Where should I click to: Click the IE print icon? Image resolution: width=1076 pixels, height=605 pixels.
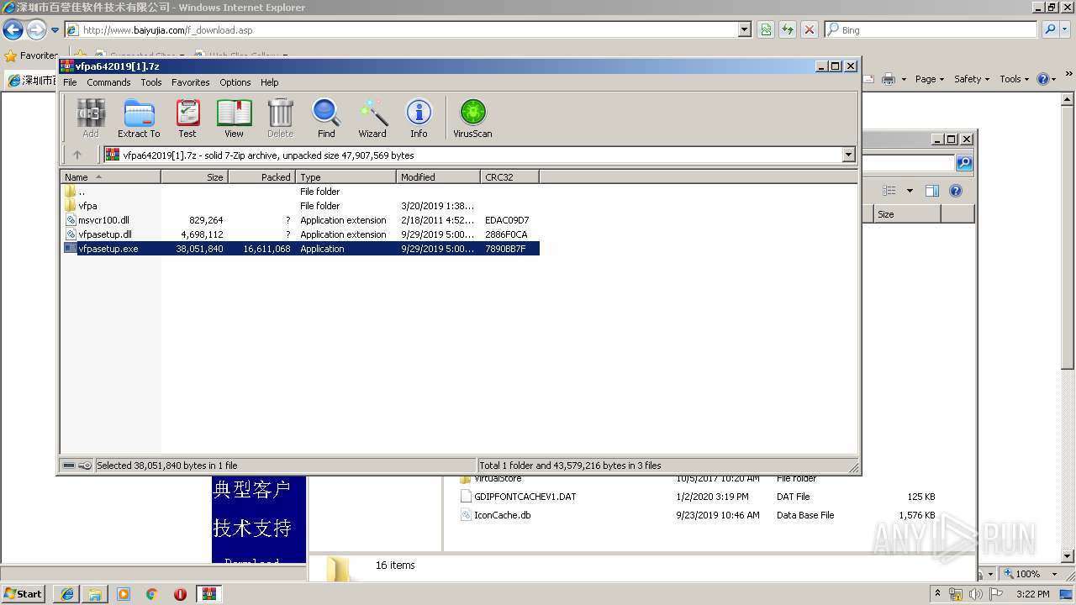click(889, 79)
